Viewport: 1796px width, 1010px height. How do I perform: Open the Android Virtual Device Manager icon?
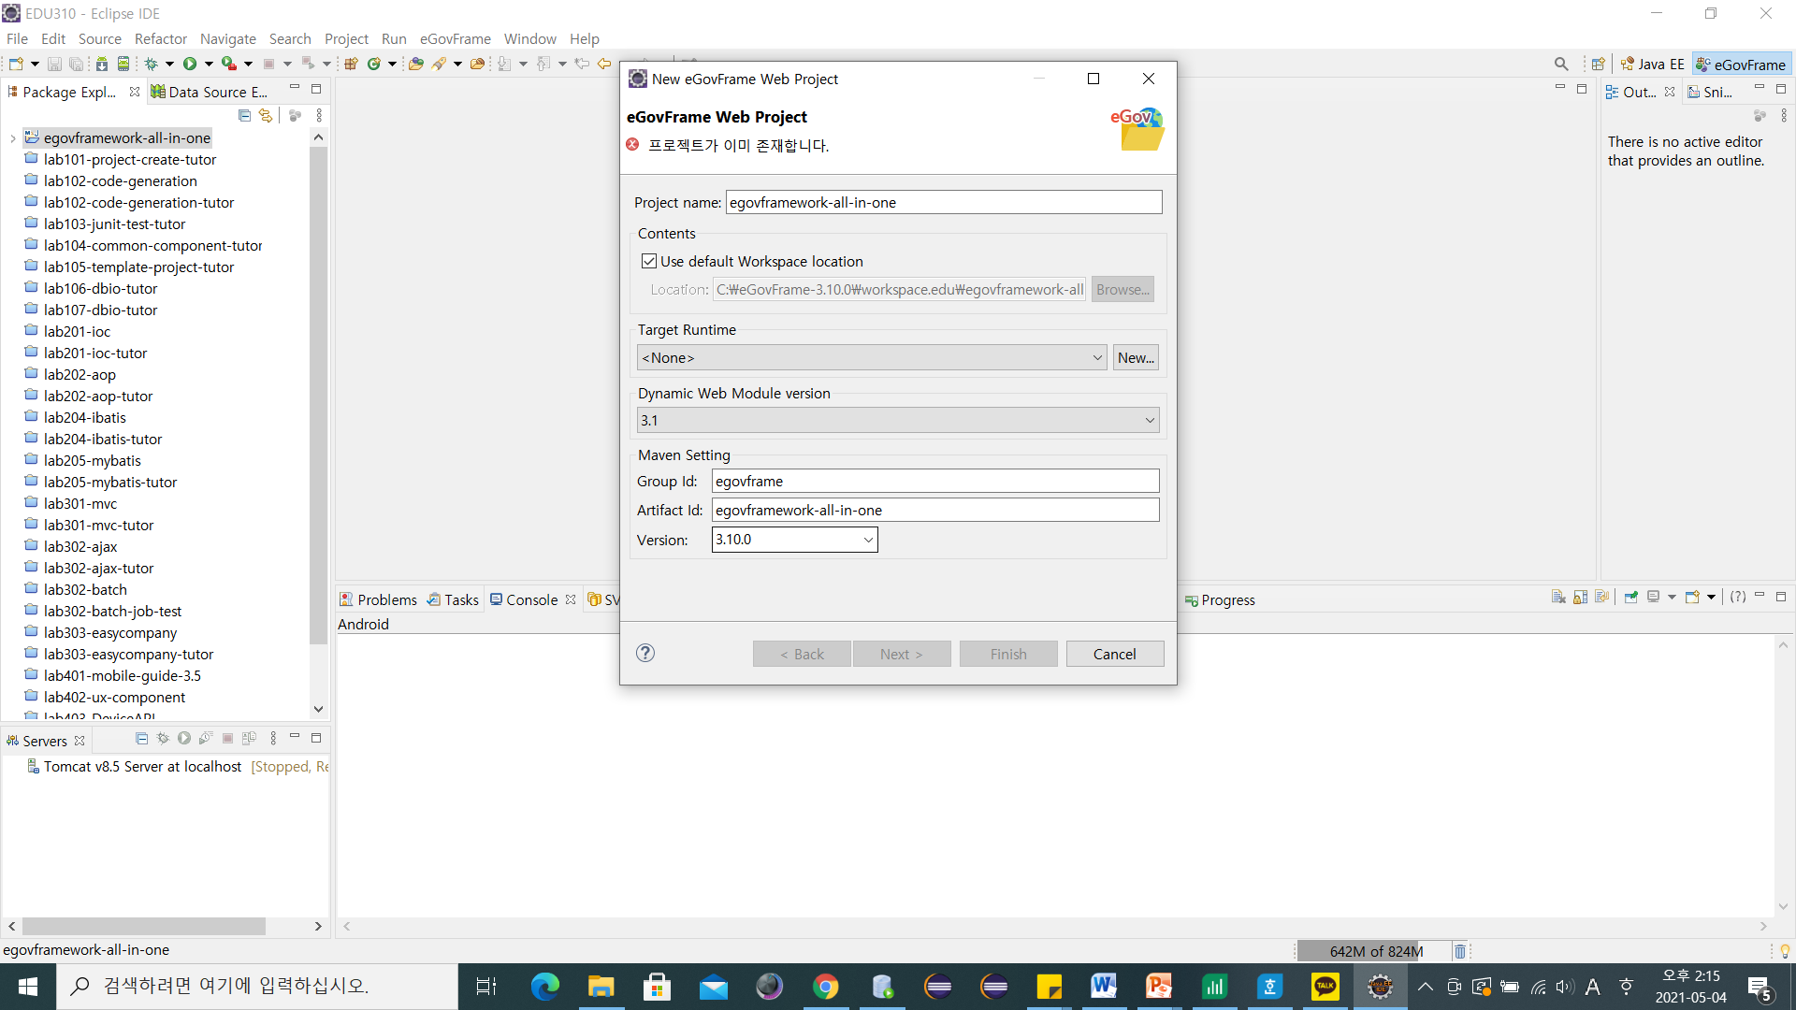pyautogui.click(x=123, y=64)
